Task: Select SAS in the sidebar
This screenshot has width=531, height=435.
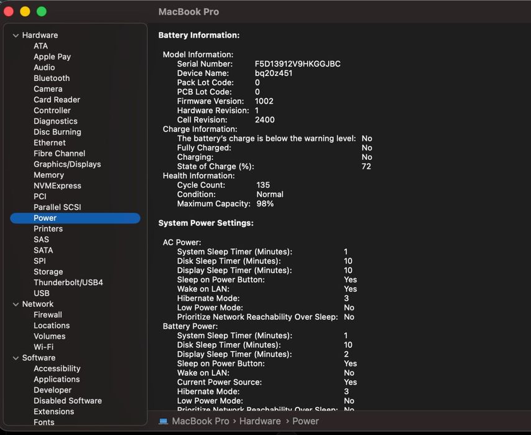Action: 41,240
